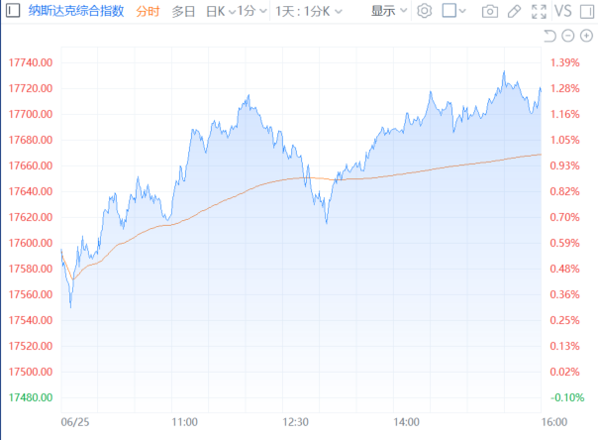Toggle the right sidebar panel icon
This screenshot has height=440, width=598.
tap(587, 11)
